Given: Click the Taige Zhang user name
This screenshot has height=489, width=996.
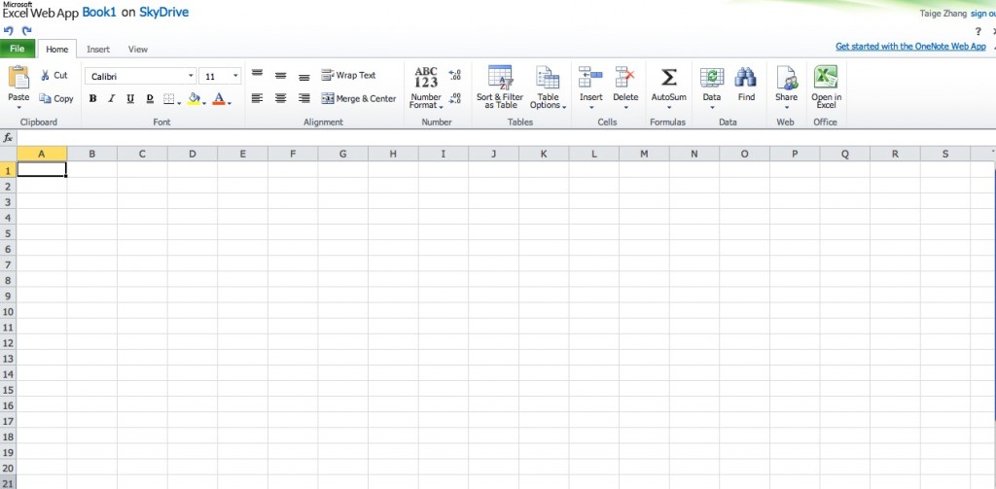Looking at the screenshot, I should [x=943, y=14].
